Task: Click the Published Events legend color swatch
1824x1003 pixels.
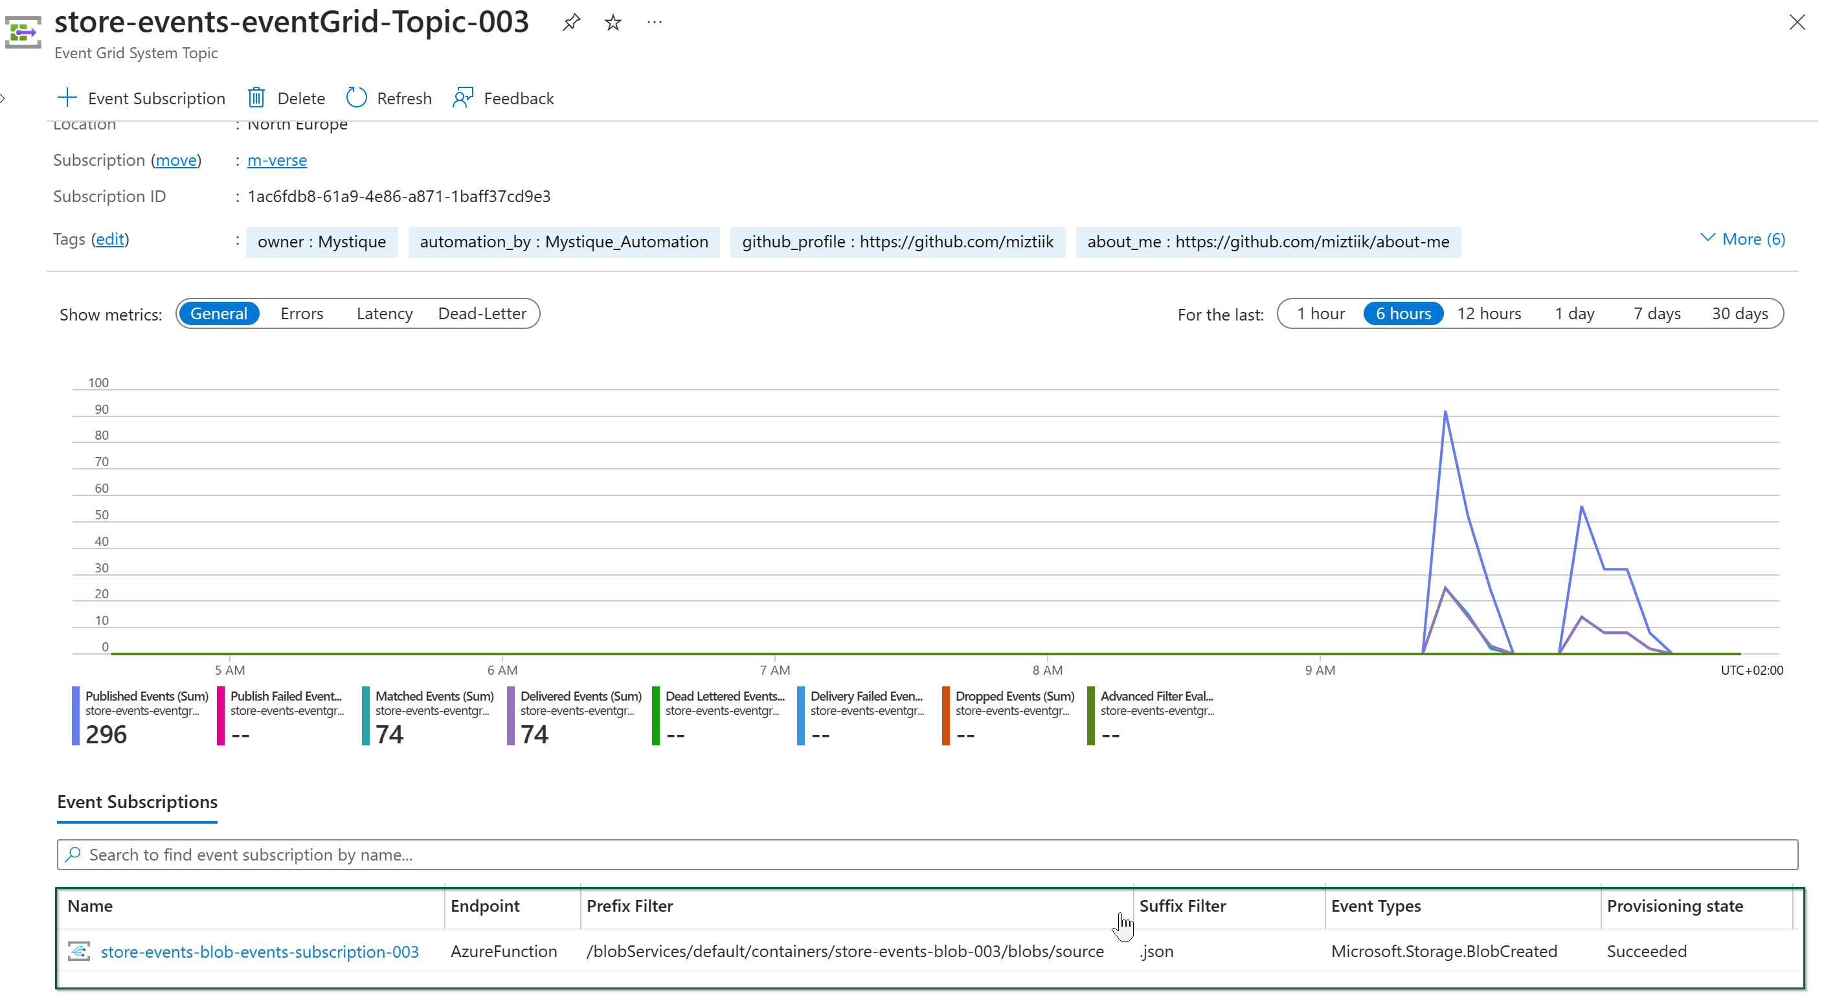Action: coord(76,716)
